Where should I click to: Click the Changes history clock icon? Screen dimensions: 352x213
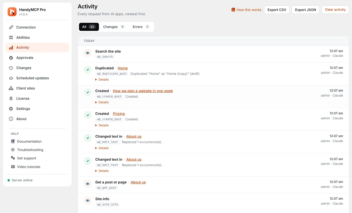[x=11, y=68]
